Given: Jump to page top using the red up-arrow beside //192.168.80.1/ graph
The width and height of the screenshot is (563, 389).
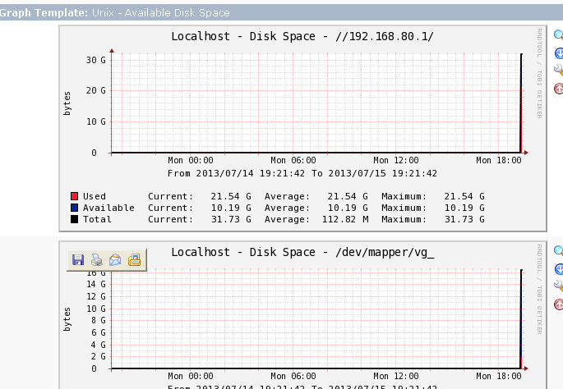Looking at the screenshot, I should coord(559,88).
